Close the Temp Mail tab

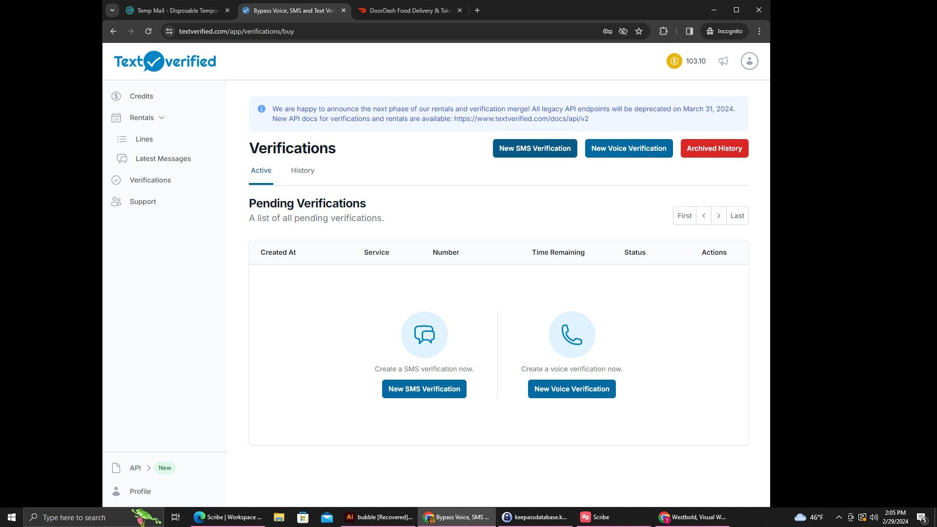tap(227, 10)
